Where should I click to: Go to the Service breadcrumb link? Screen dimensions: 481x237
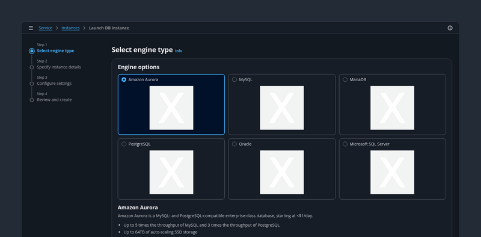point(46,28)
